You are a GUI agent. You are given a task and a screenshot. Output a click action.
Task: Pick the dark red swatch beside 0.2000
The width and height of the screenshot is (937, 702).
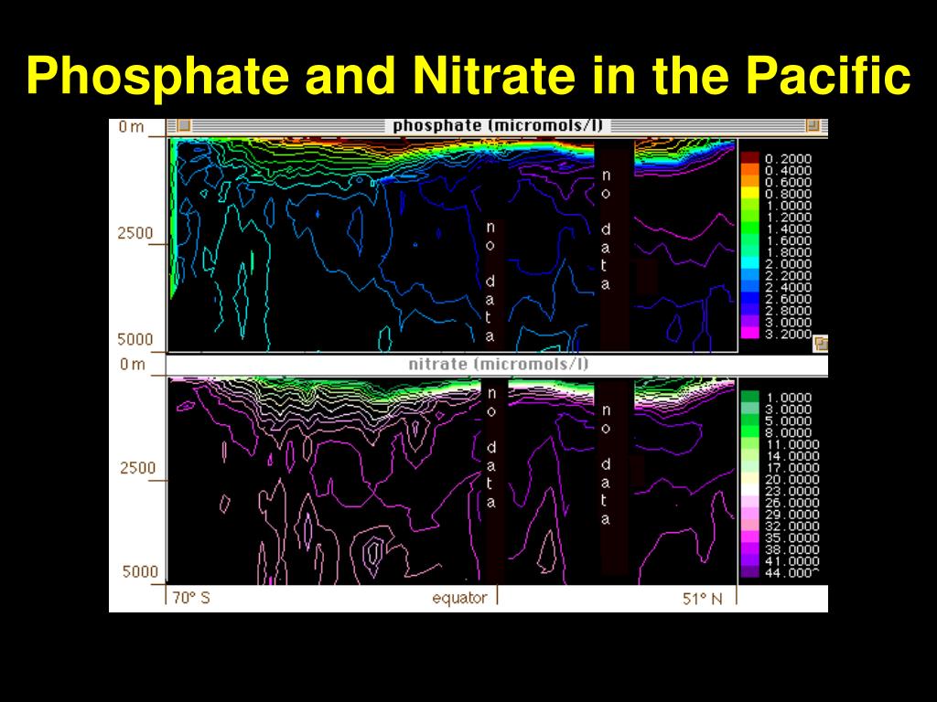click(750, 158)
